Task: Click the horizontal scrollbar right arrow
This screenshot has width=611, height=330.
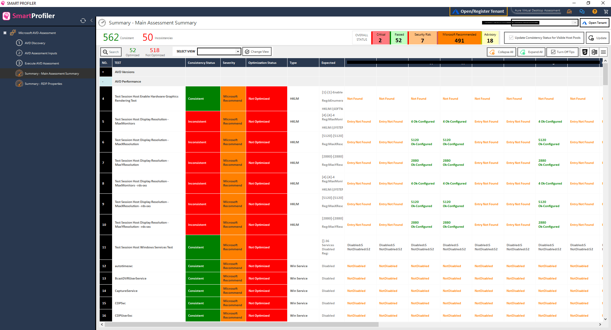Action: click(600, 325)
